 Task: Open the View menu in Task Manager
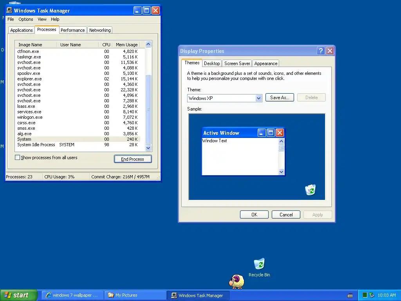pos(42,19)
